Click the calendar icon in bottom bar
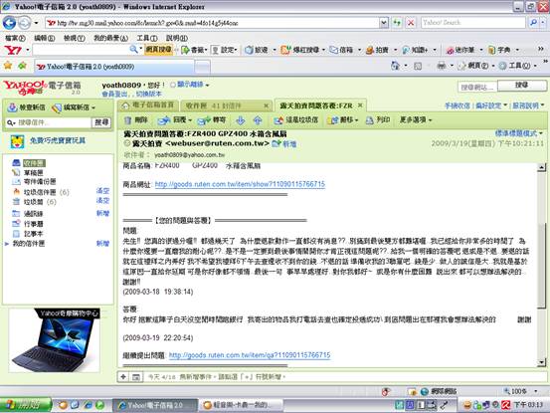 136,377
